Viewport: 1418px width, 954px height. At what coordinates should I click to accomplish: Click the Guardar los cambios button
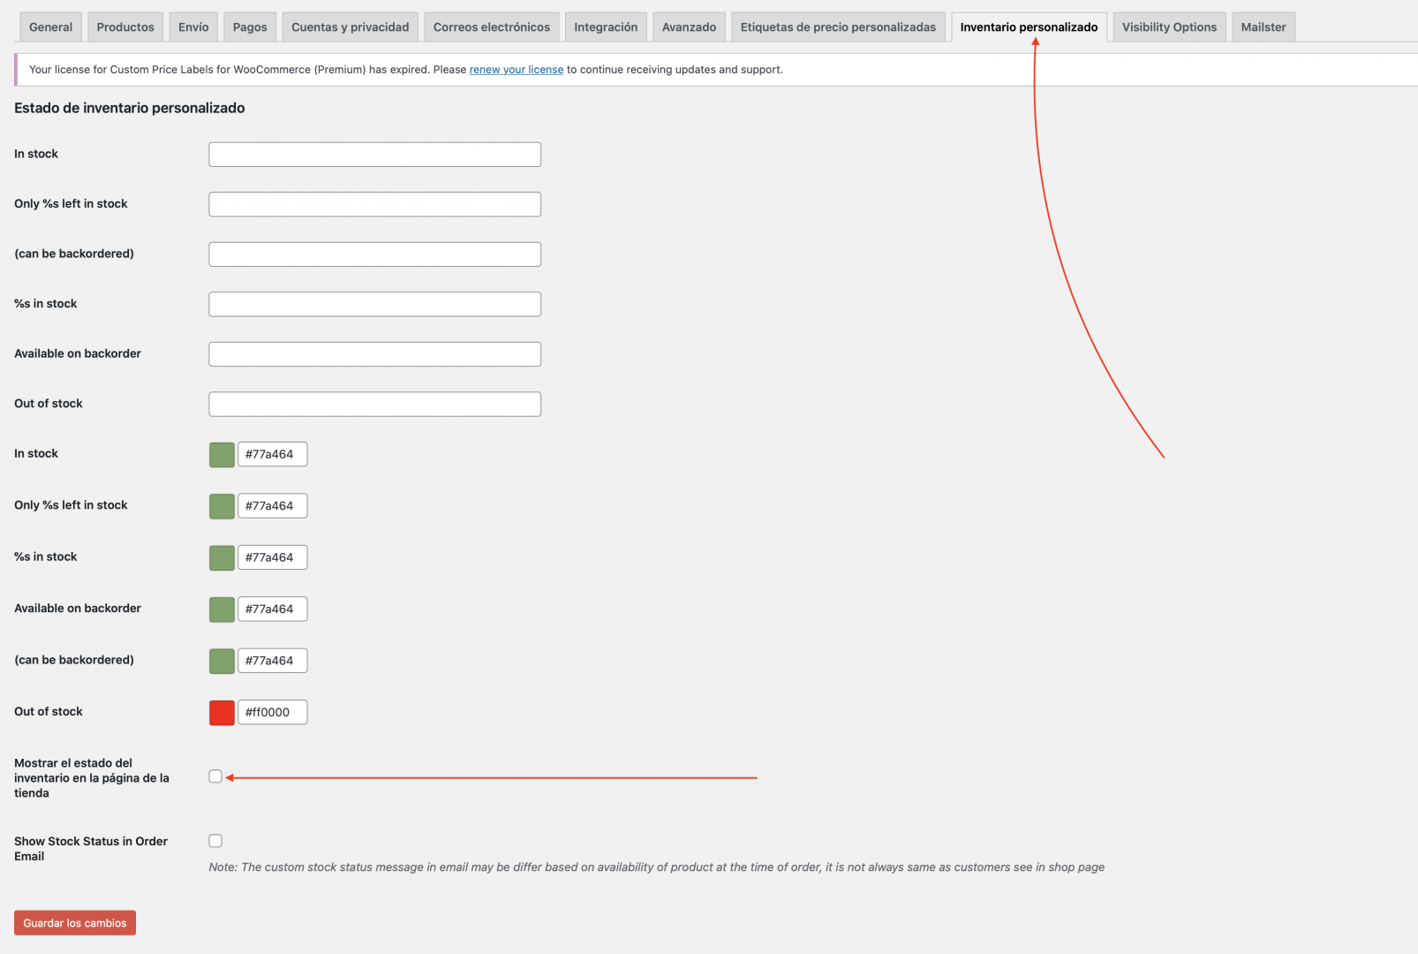tap(75, 923)
